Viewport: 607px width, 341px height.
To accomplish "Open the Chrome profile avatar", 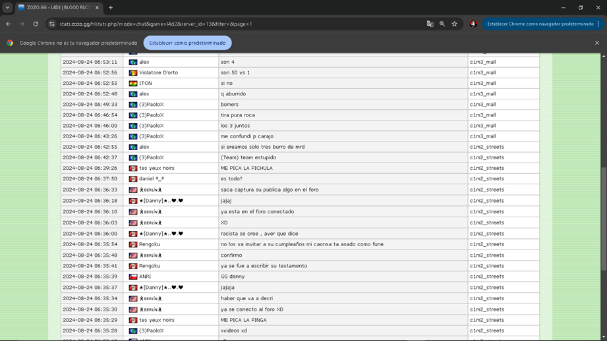I will point(473,24).
